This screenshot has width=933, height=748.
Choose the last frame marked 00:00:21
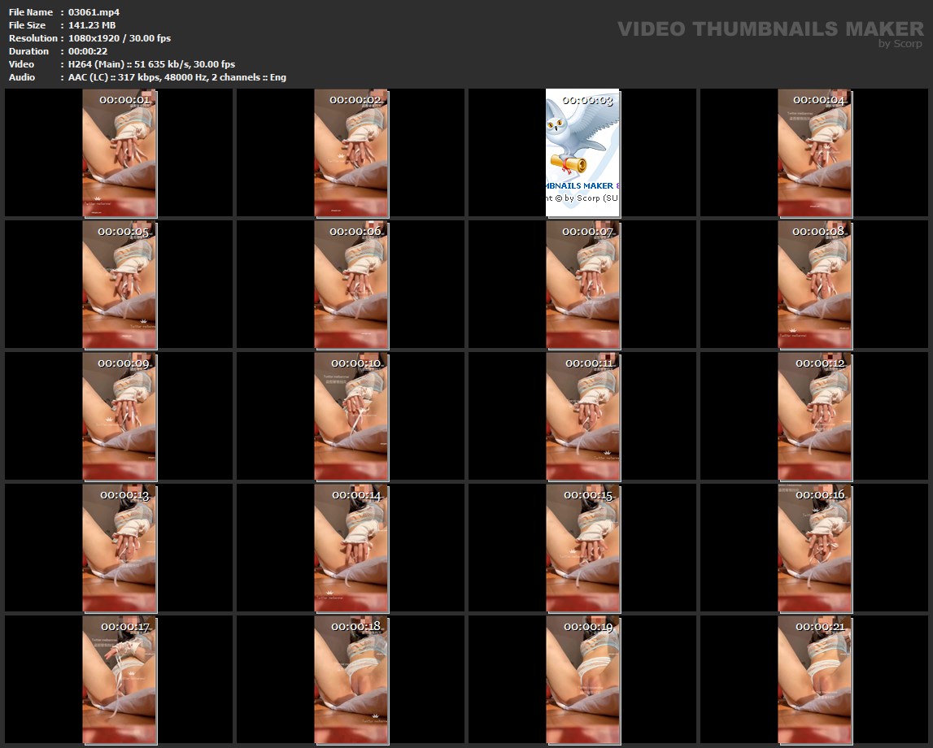point(815,680)
